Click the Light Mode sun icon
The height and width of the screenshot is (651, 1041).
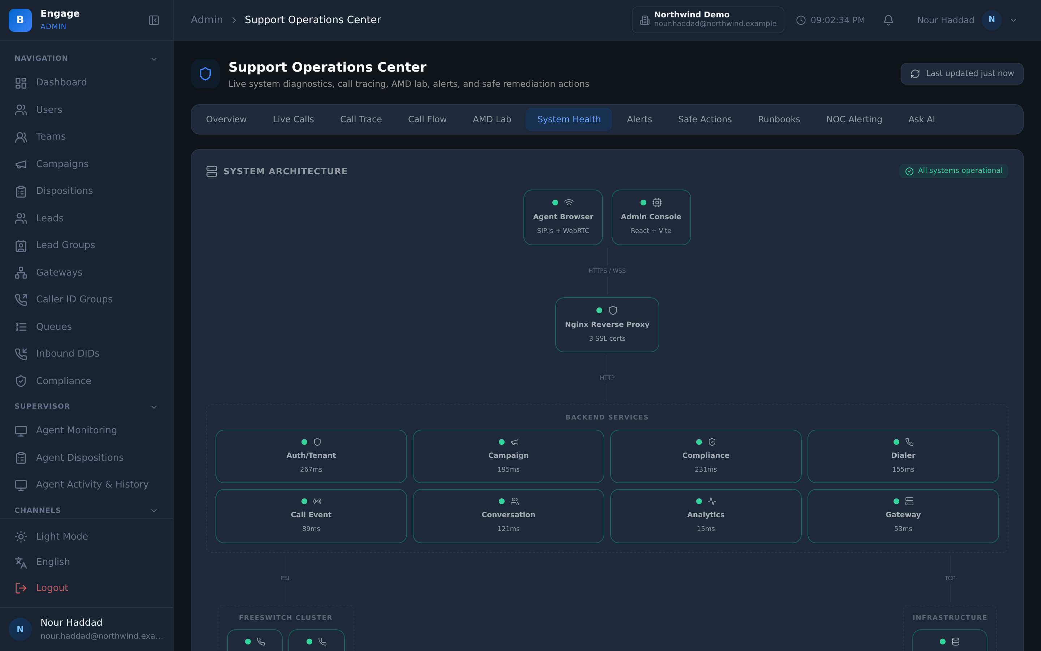pos(21,536)
